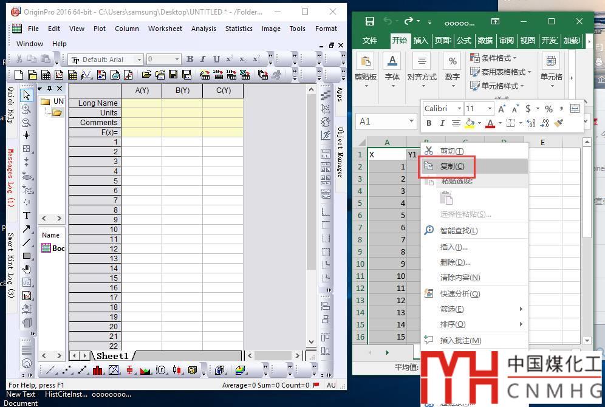Click the Import Excel icon in Origin toolbar
The width and height of the screenshot is (605, 407).
pyautogui.click(x=245, y=75)
